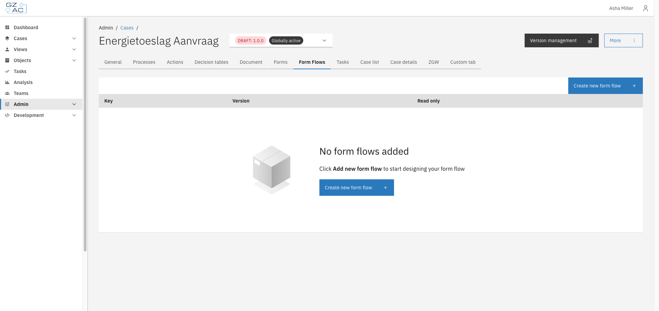
Task: Click plus icon in center Create new form flow
Action: pos(385,188)
